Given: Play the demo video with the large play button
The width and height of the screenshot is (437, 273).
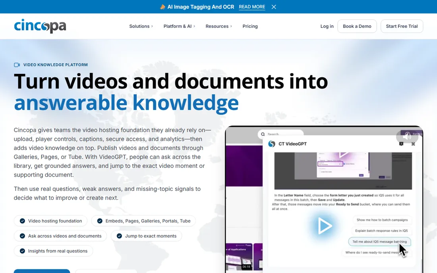Looking at the screenshot, I should (x=325, y=225).
